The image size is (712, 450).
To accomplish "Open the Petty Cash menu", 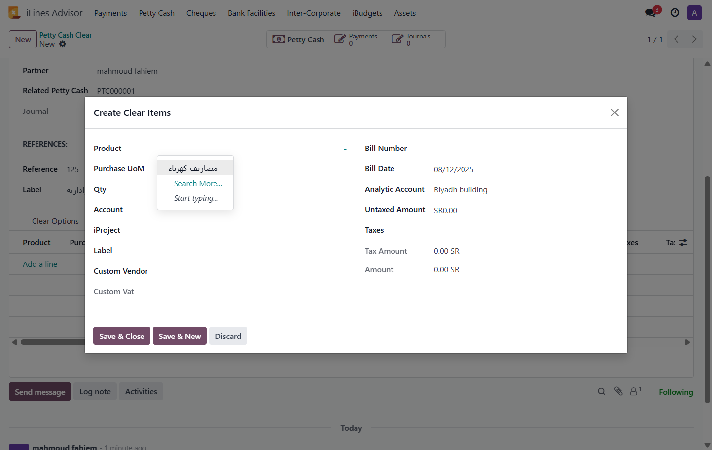I will (157, 13).
